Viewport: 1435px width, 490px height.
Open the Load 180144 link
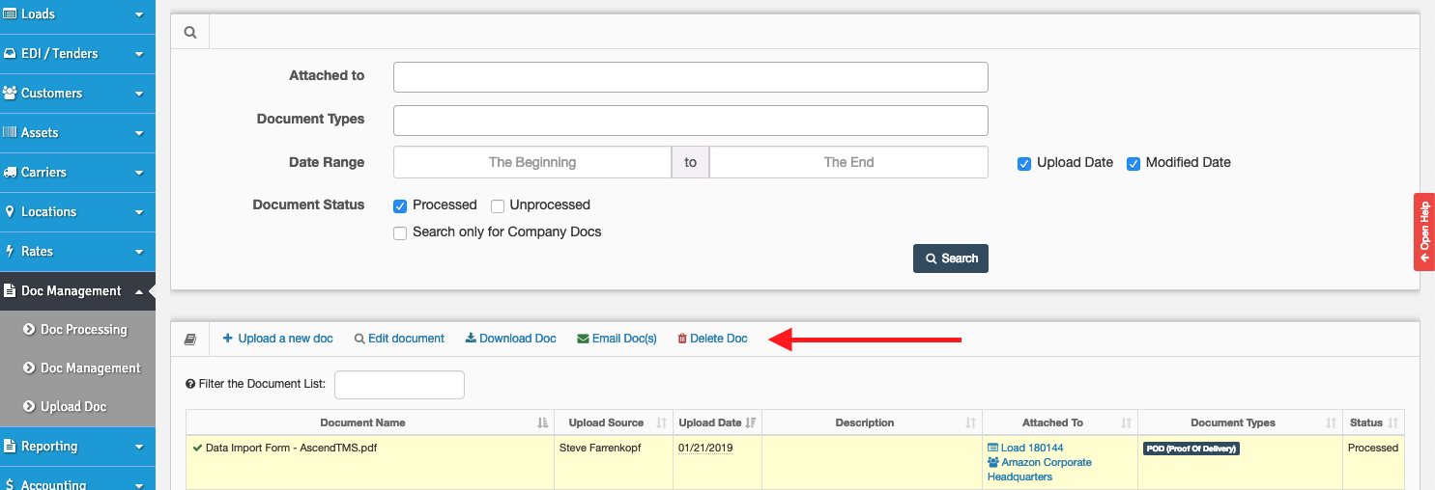(x=1025, y=448)
